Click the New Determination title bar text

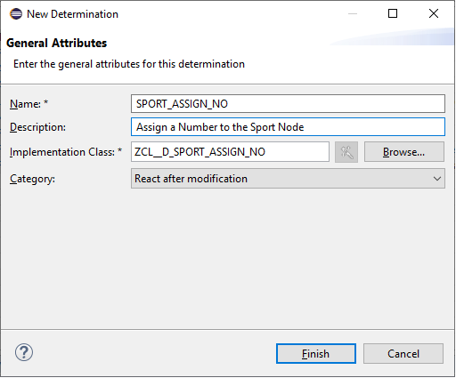point(72,14)
